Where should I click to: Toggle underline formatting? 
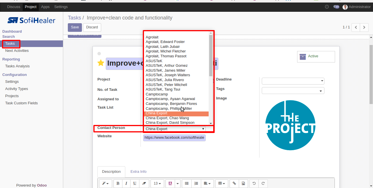[134, 183]
